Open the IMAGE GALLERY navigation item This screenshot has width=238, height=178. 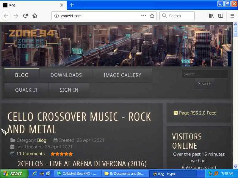point(122,75)
